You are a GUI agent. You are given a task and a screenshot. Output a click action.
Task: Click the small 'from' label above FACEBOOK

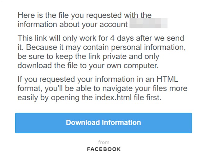pos(104,142)
